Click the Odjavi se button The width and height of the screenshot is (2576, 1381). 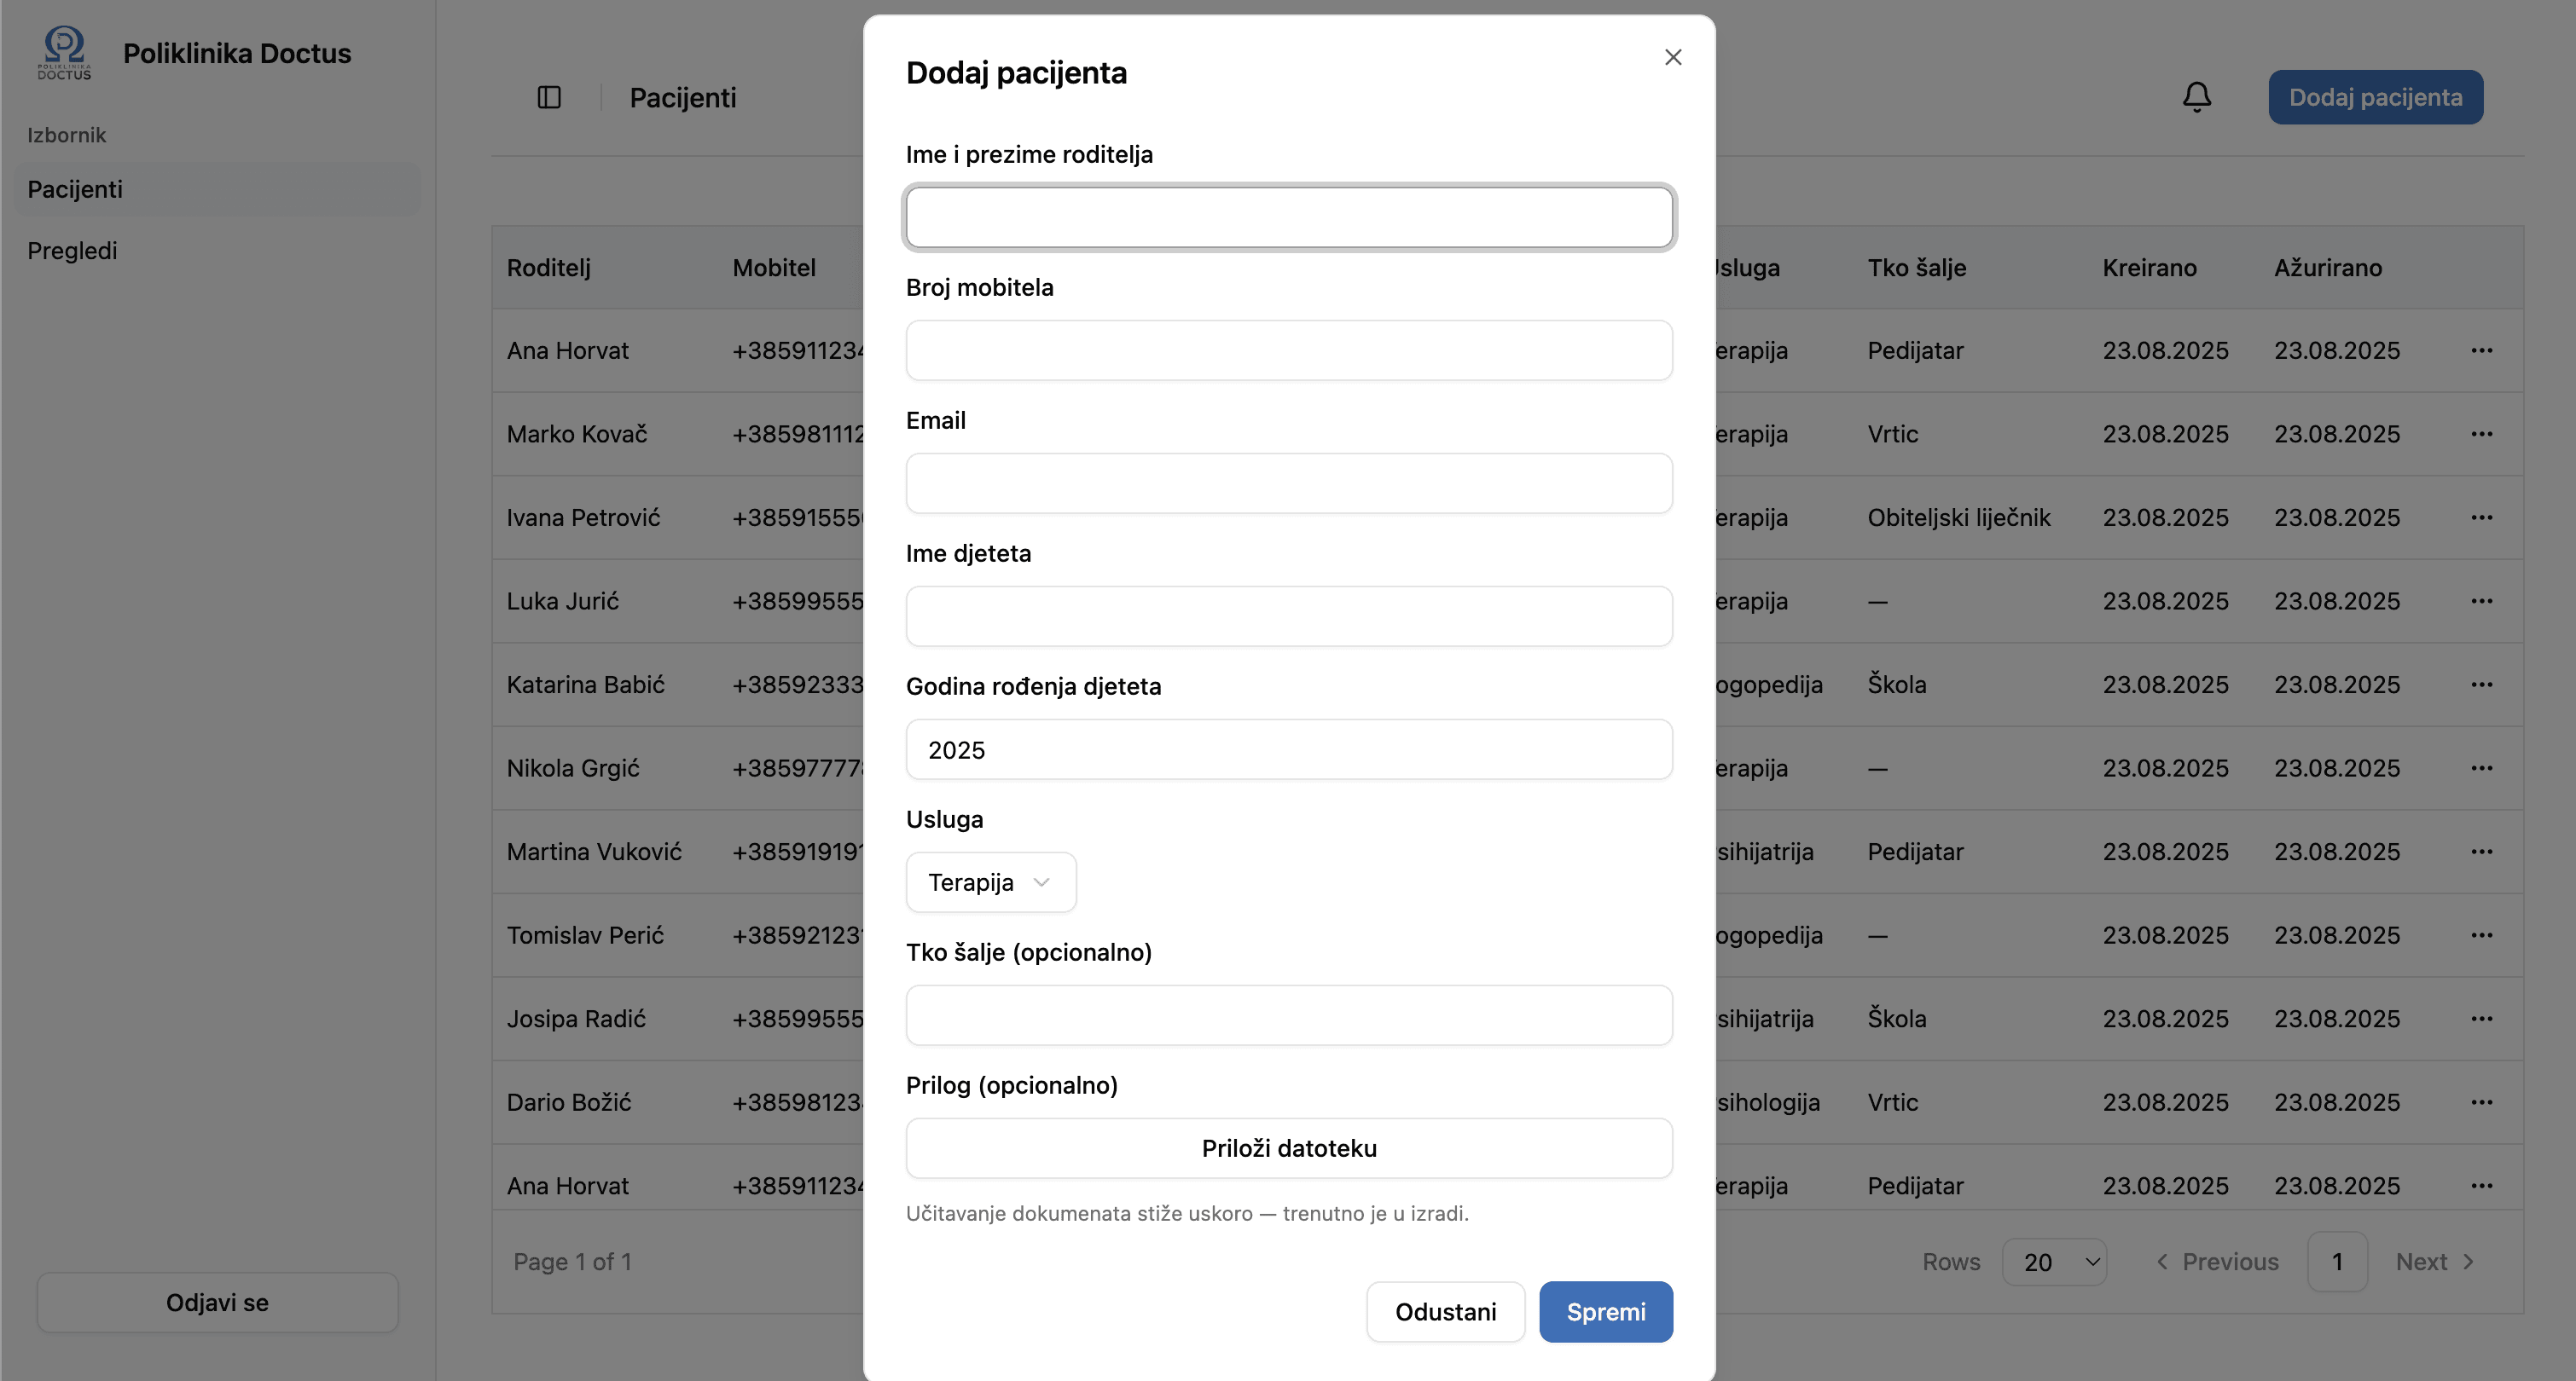217,1302
